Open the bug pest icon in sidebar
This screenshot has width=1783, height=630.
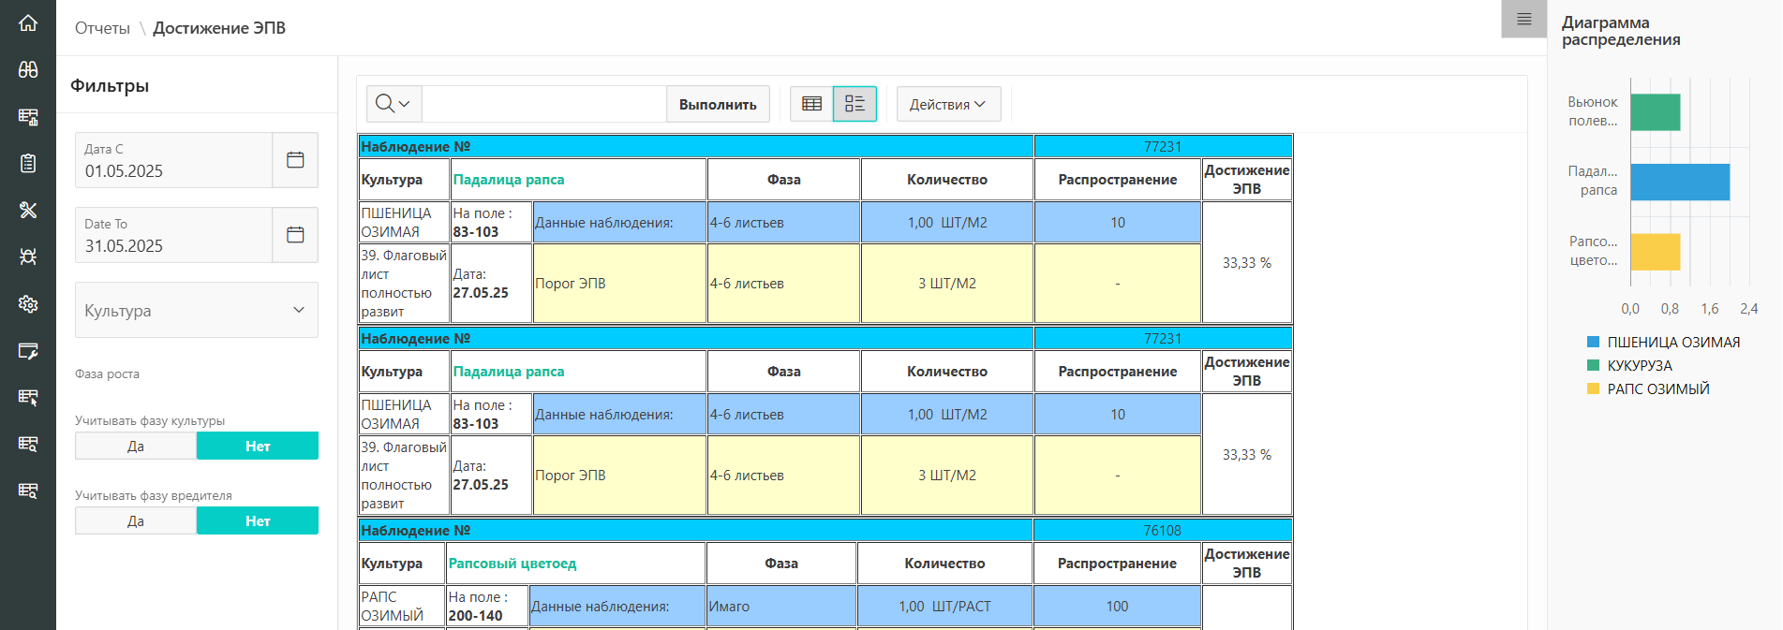(28, 256)
